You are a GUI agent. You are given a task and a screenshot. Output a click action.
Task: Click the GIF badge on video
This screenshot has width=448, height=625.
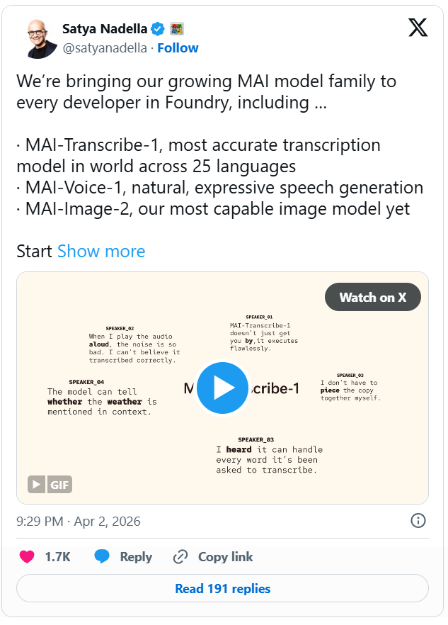[50, 485]
